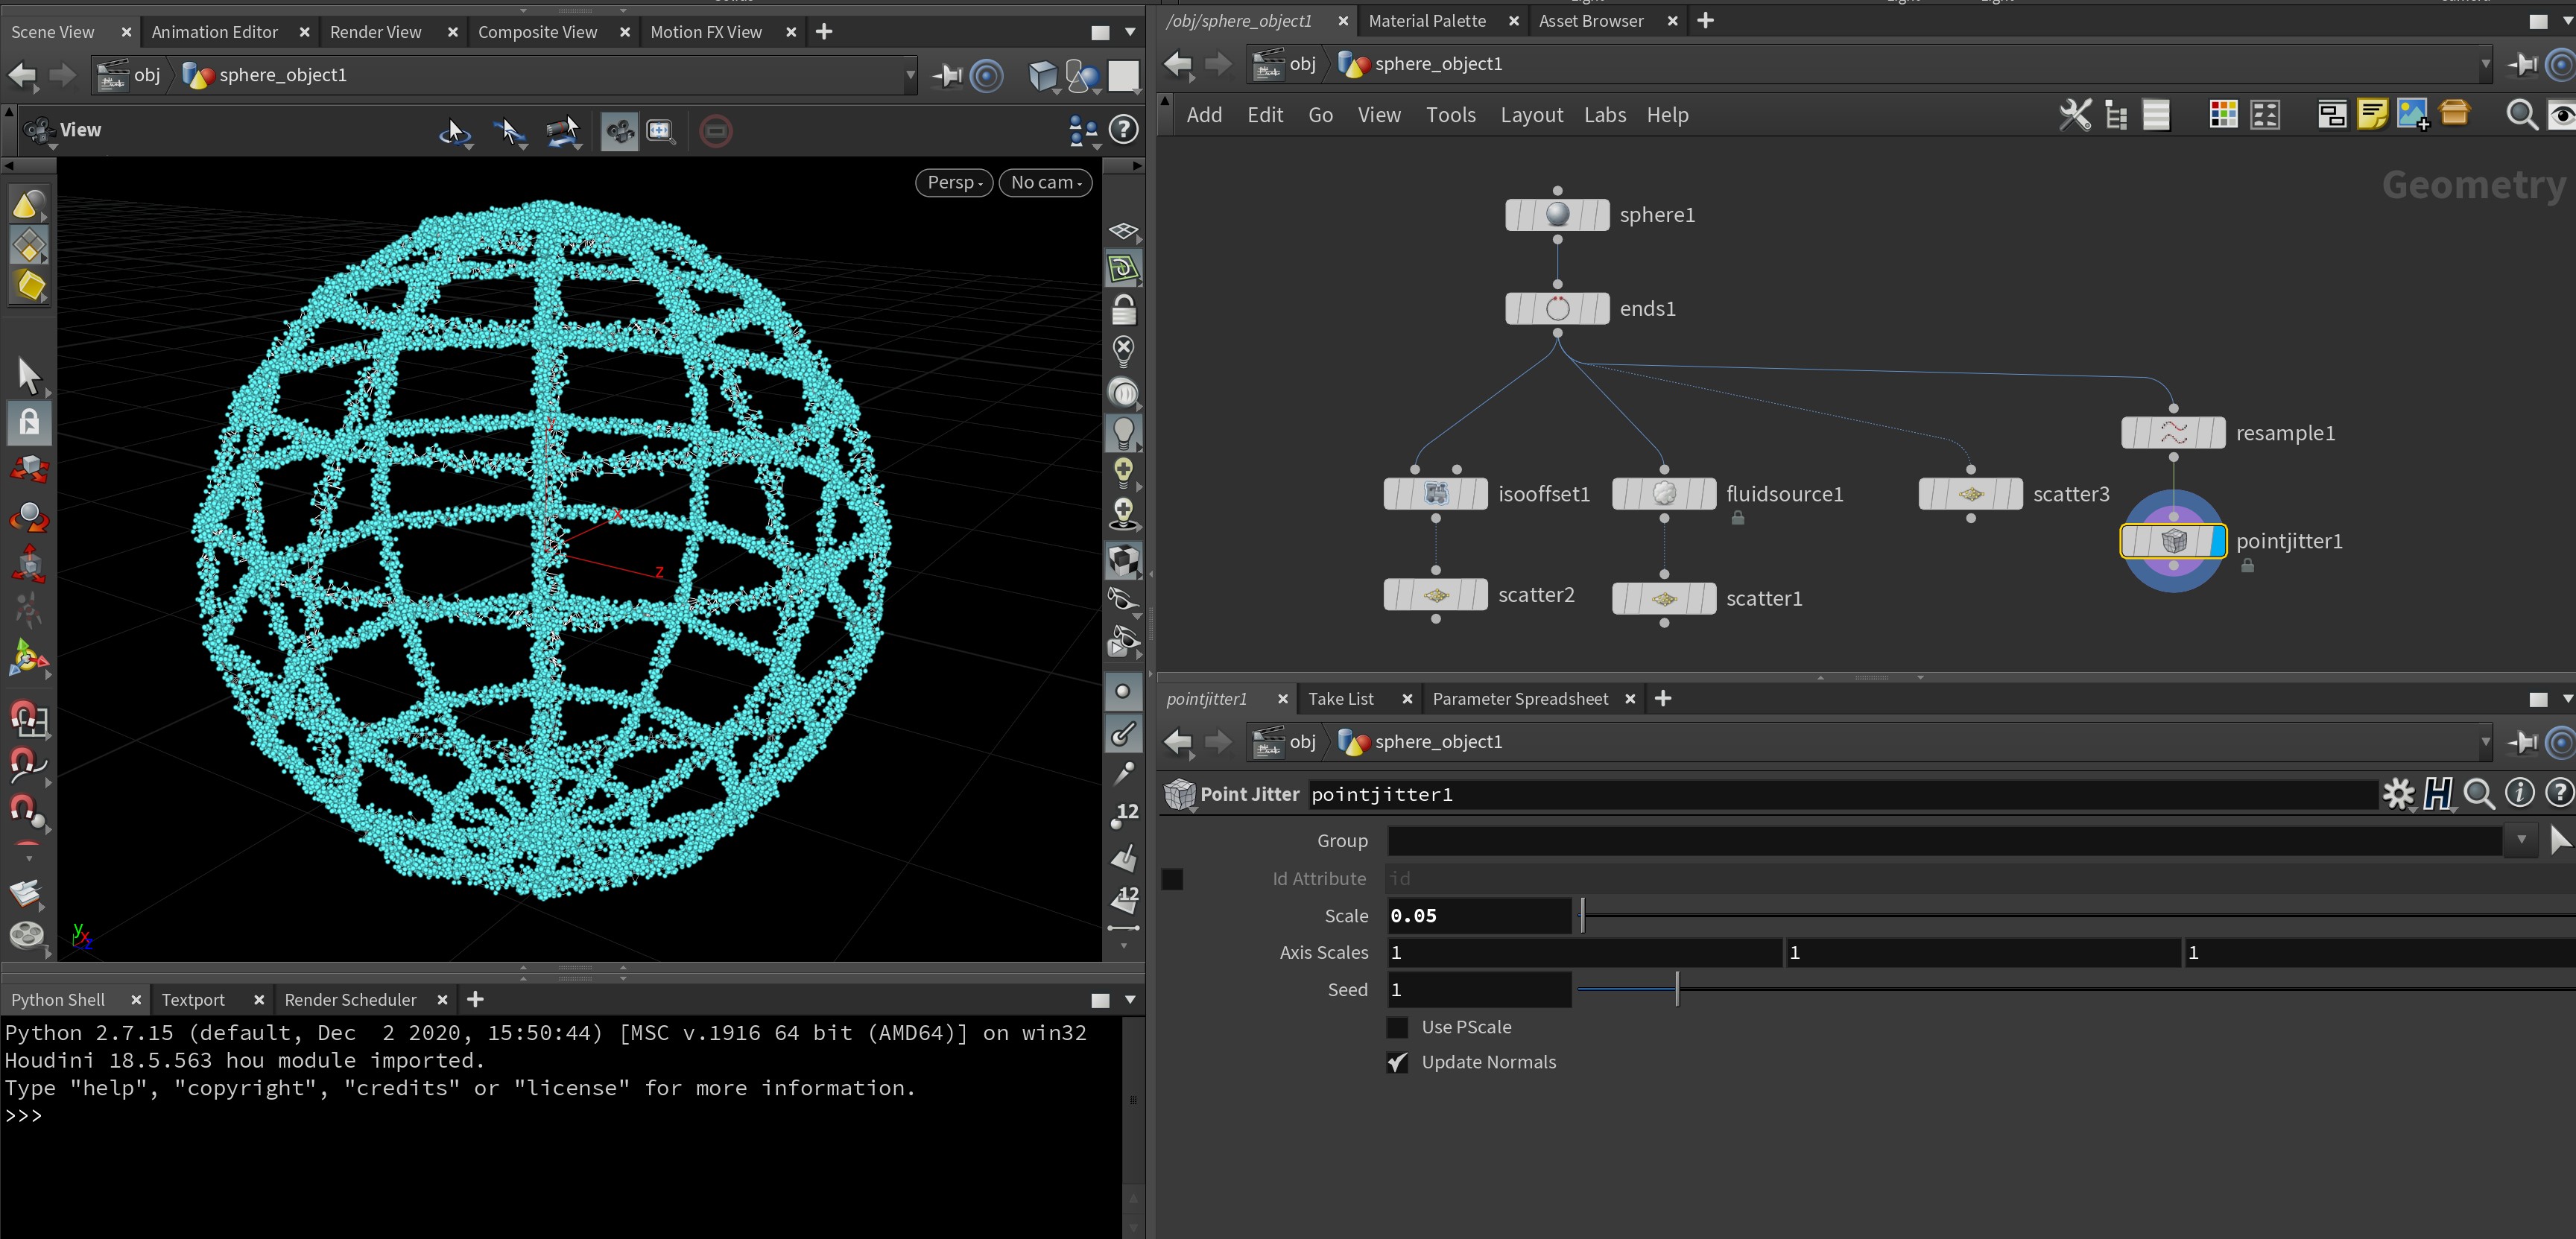This screenshot has width=2576, height=1239.
Task: Click the Tumble view tool icon
Action: point(455,131)
